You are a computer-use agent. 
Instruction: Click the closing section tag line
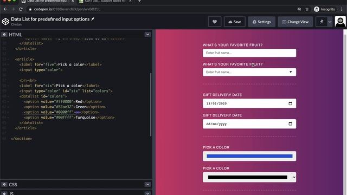tap(21, 139)
